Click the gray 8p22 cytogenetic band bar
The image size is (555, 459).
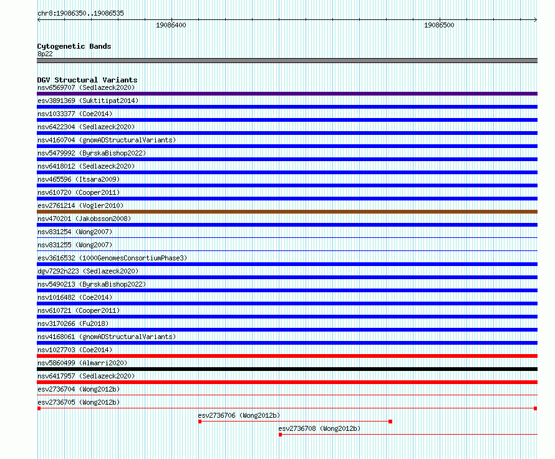287,61
